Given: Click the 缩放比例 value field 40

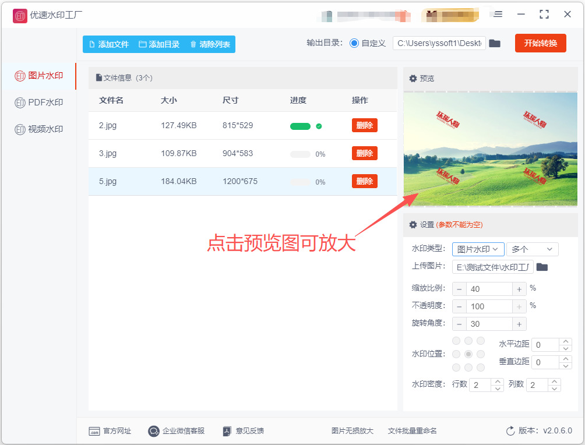Looking at the screenshot, I should click(x=489, y=289).
